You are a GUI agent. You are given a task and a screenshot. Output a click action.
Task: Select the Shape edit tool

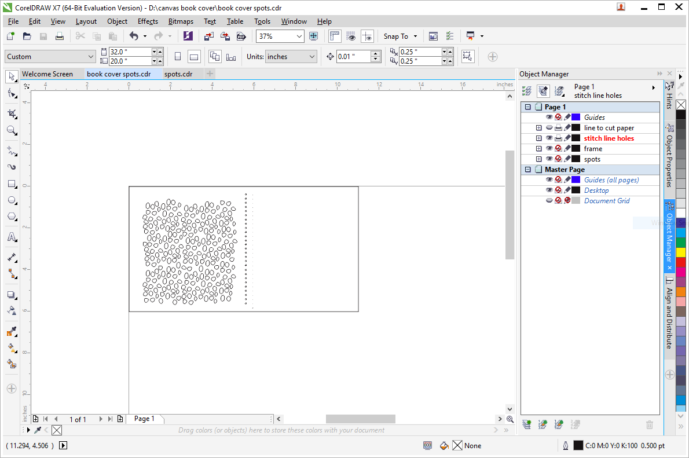click(x=12, y=94)
